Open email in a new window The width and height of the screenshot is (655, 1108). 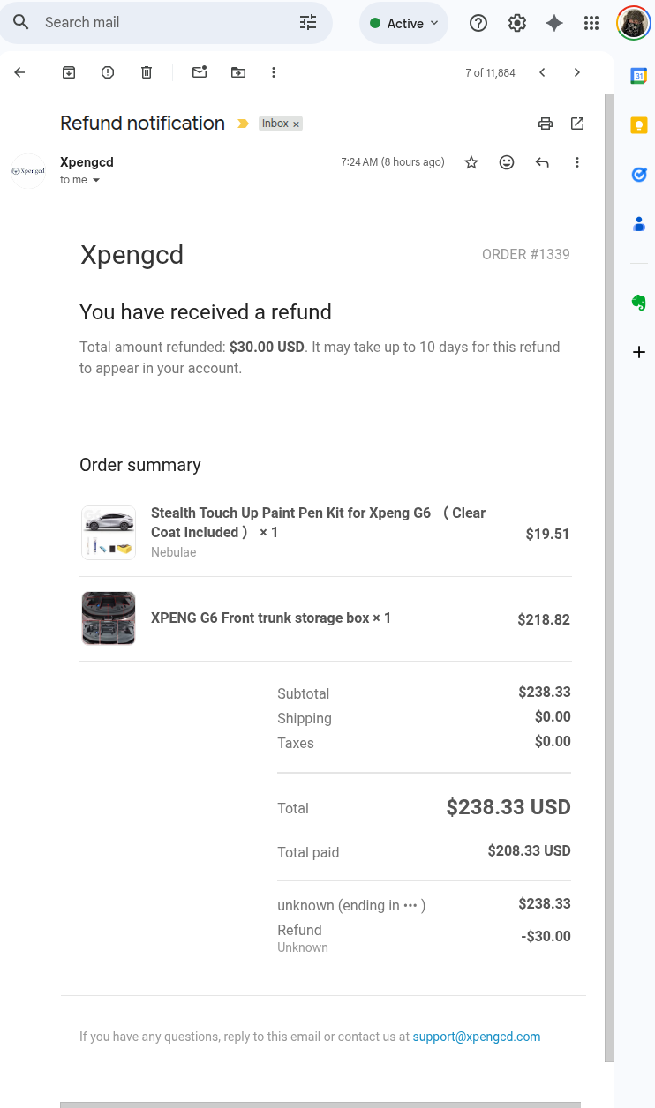[x=577, y=124]
